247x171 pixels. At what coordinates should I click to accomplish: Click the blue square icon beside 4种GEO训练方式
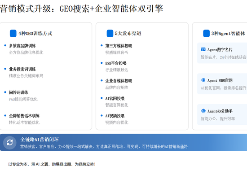(13, 33)
